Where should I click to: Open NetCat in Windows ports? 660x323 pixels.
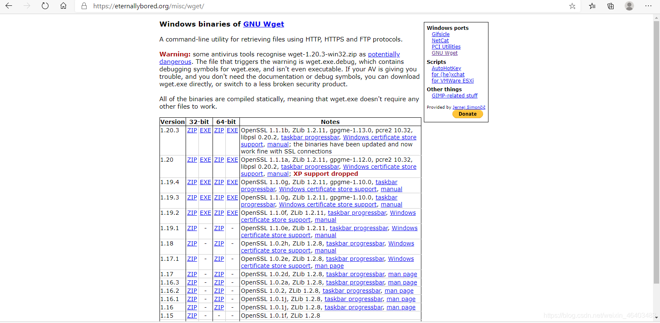(x=440, y=41)
